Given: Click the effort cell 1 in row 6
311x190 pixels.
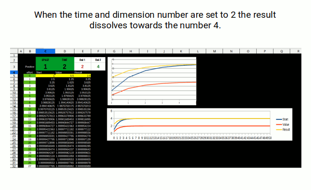Looking at the screenshot, I should [30, 79].
